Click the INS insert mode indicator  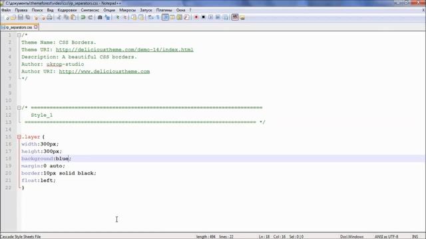[415, 236]
